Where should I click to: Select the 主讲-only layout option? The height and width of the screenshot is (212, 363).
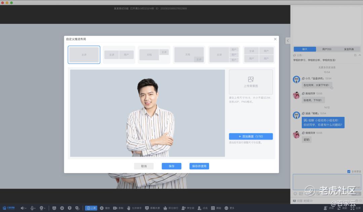point(84,55)
